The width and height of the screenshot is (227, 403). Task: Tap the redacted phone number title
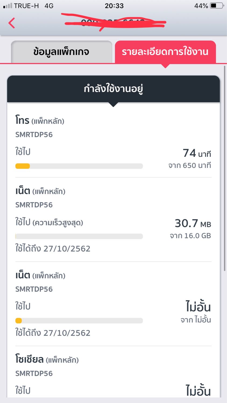(x=114, y=23)
